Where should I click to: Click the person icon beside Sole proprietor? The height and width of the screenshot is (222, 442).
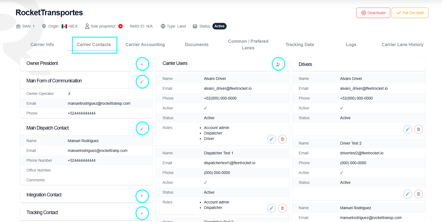click(87, 26)
